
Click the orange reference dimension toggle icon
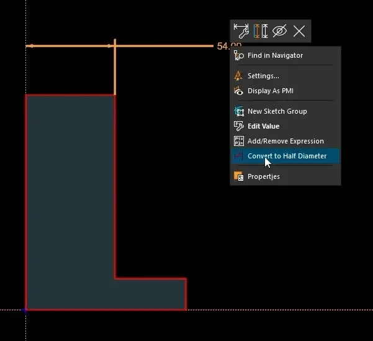pos(256,31)
